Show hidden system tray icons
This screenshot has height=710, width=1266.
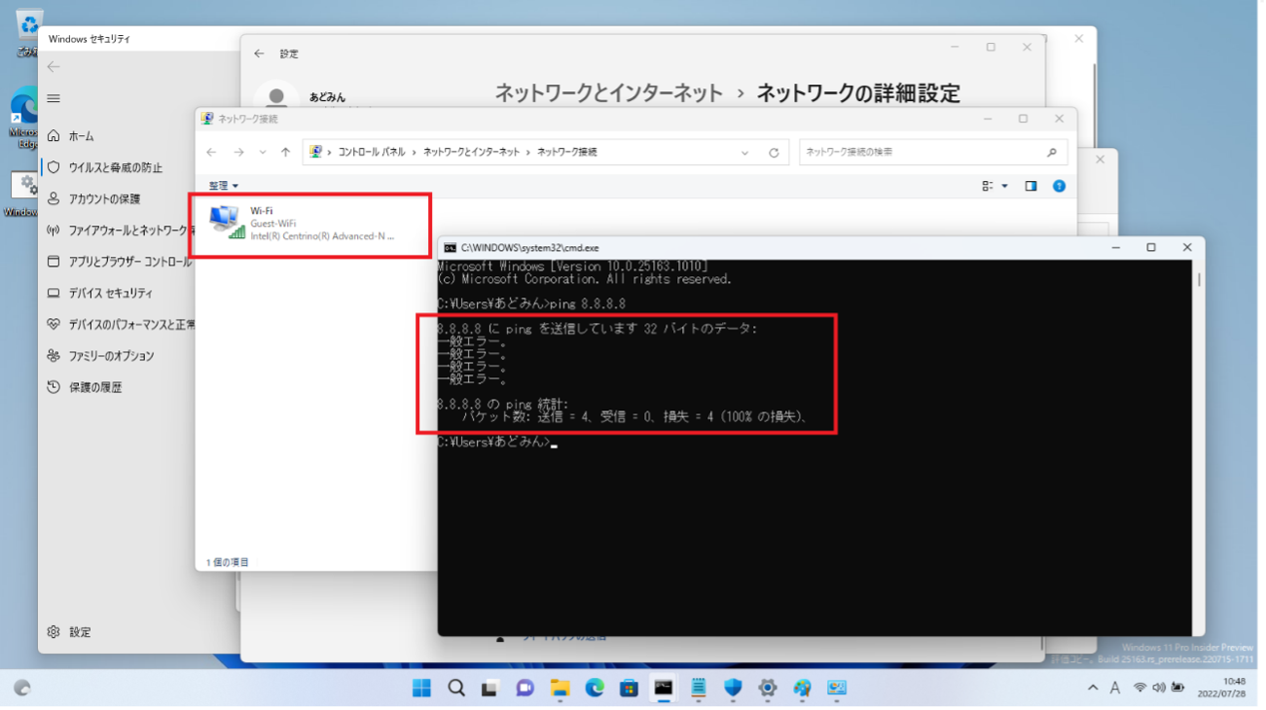(x=1092, y=689)
